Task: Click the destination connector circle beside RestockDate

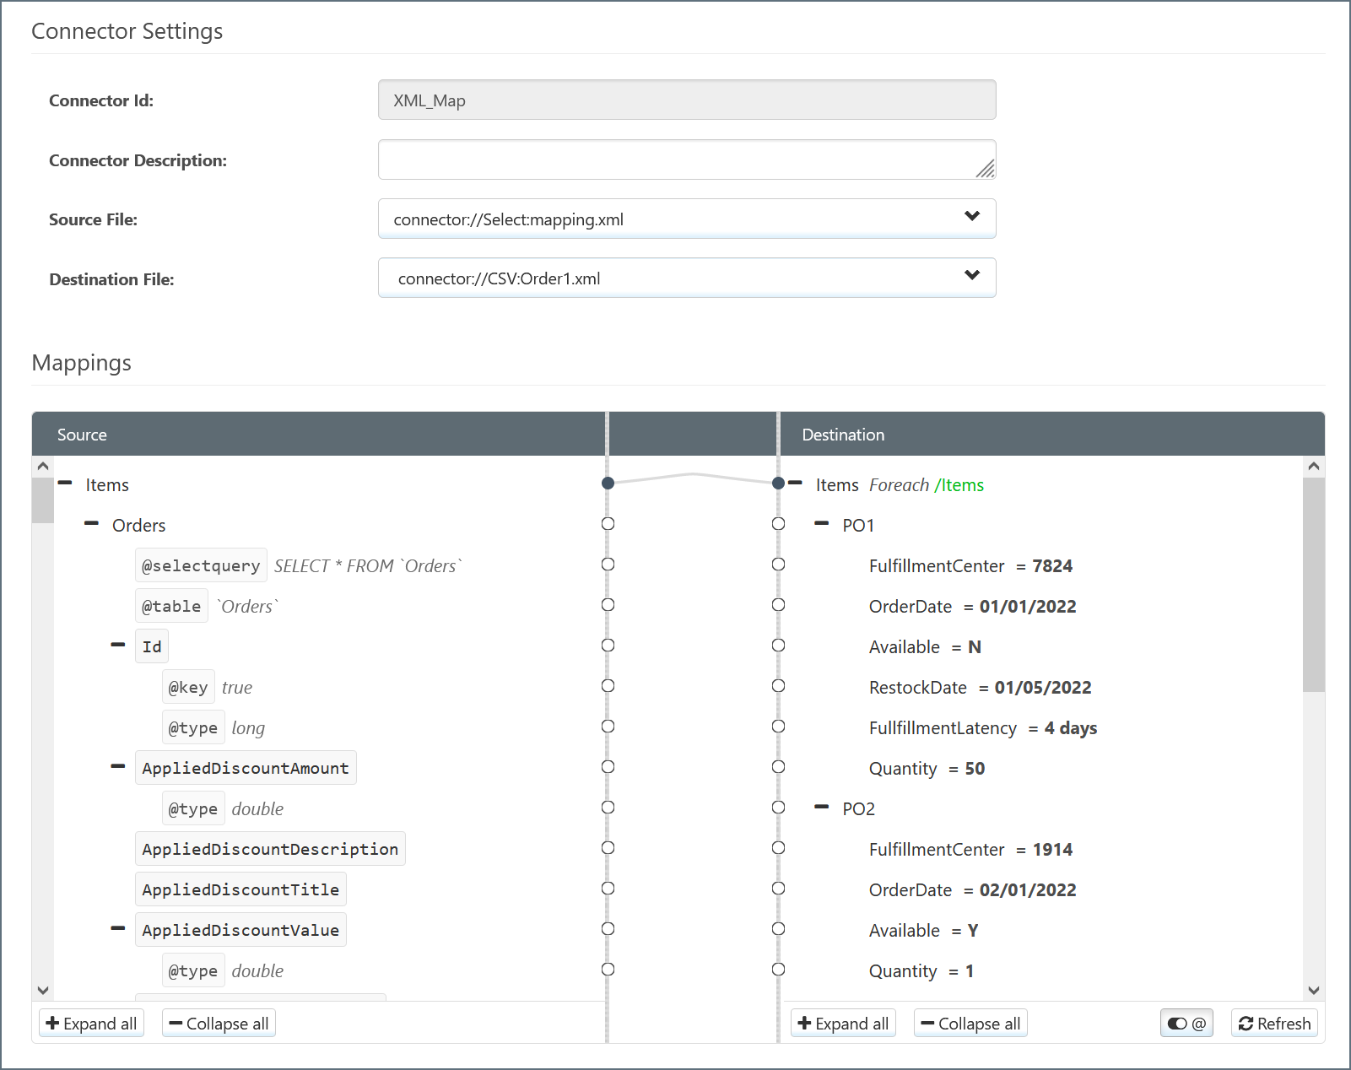Action: [778, 686]
